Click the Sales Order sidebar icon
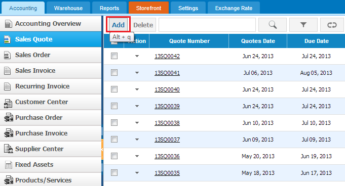This screenshot has height=186, width=345. coord(7,55)
